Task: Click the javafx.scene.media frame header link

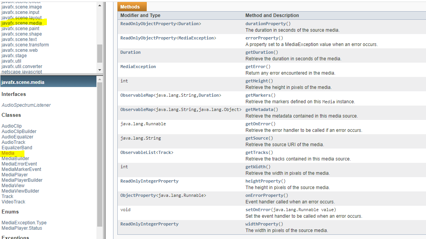Action: (x=23, y=82)
